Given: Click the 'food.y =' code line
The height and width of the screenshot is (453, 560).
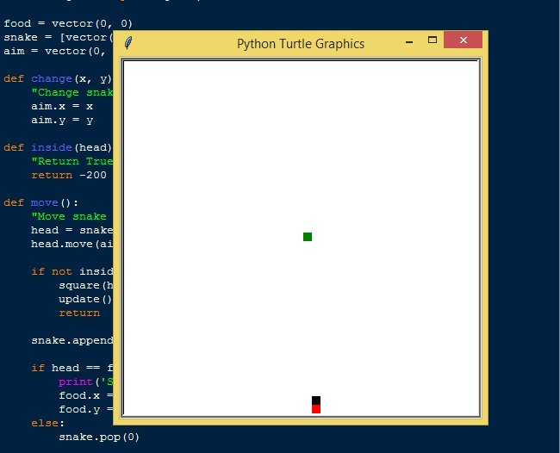Looking at the screenshot, I should click(x=86, y=409).
